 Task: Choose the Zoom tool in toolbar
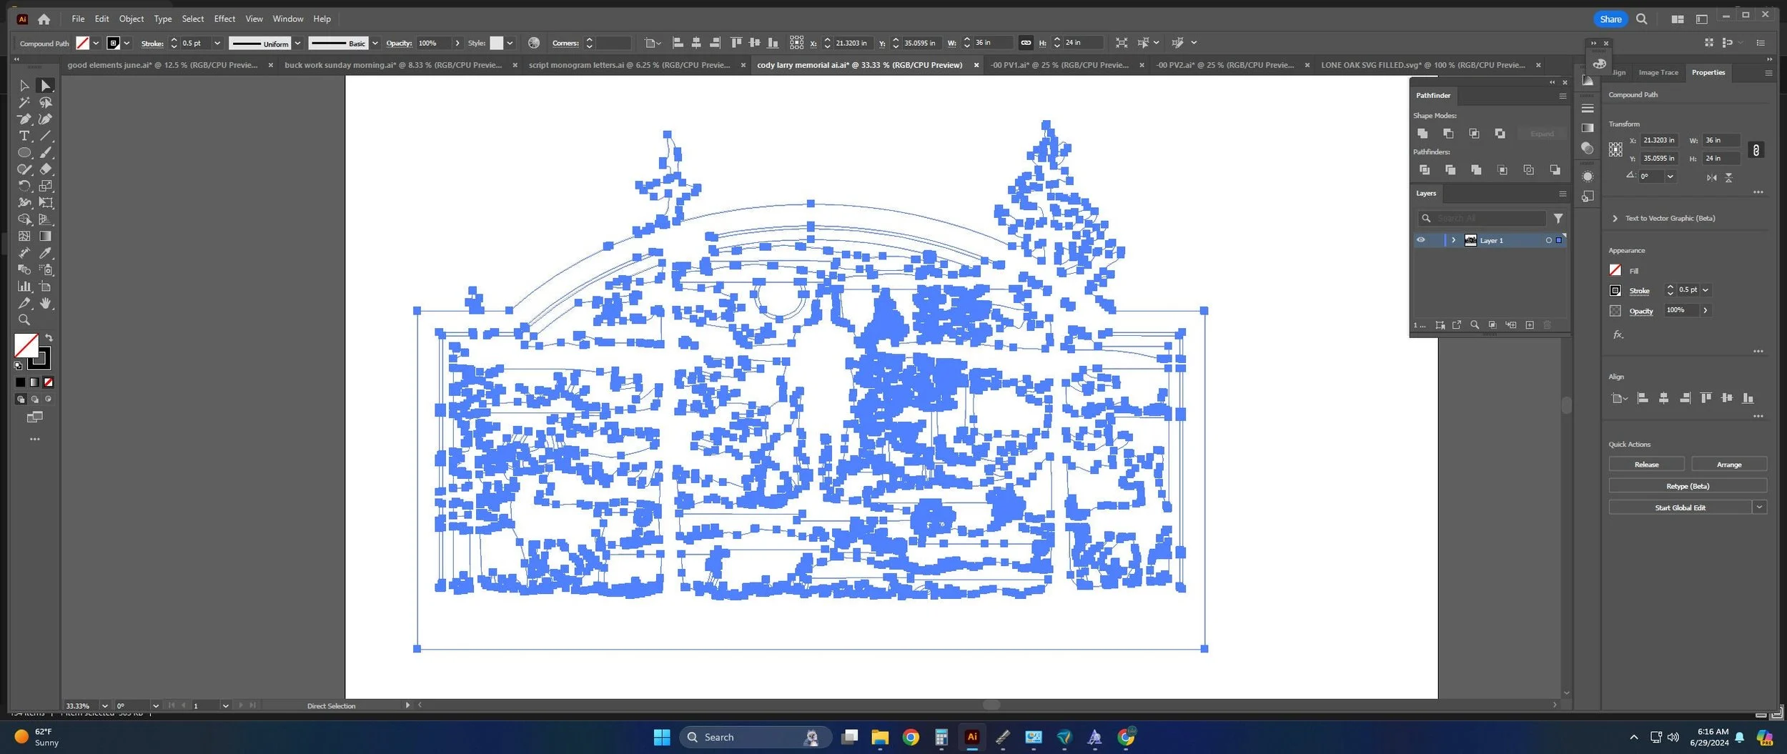(24, 320)
